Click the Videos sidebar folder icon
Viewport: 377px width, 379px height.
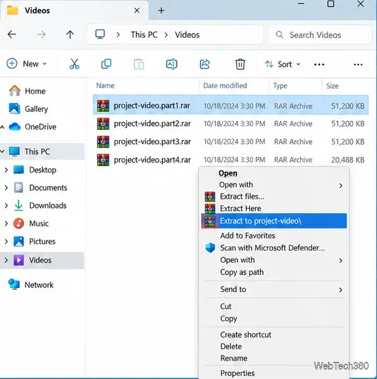pos(19,260)
